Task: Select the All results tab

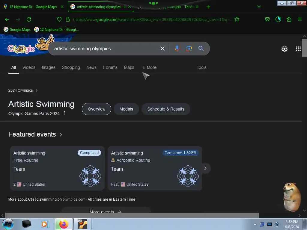Action: [x=13, y=67]
